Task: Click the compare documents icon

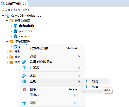Action: [24, 76]
